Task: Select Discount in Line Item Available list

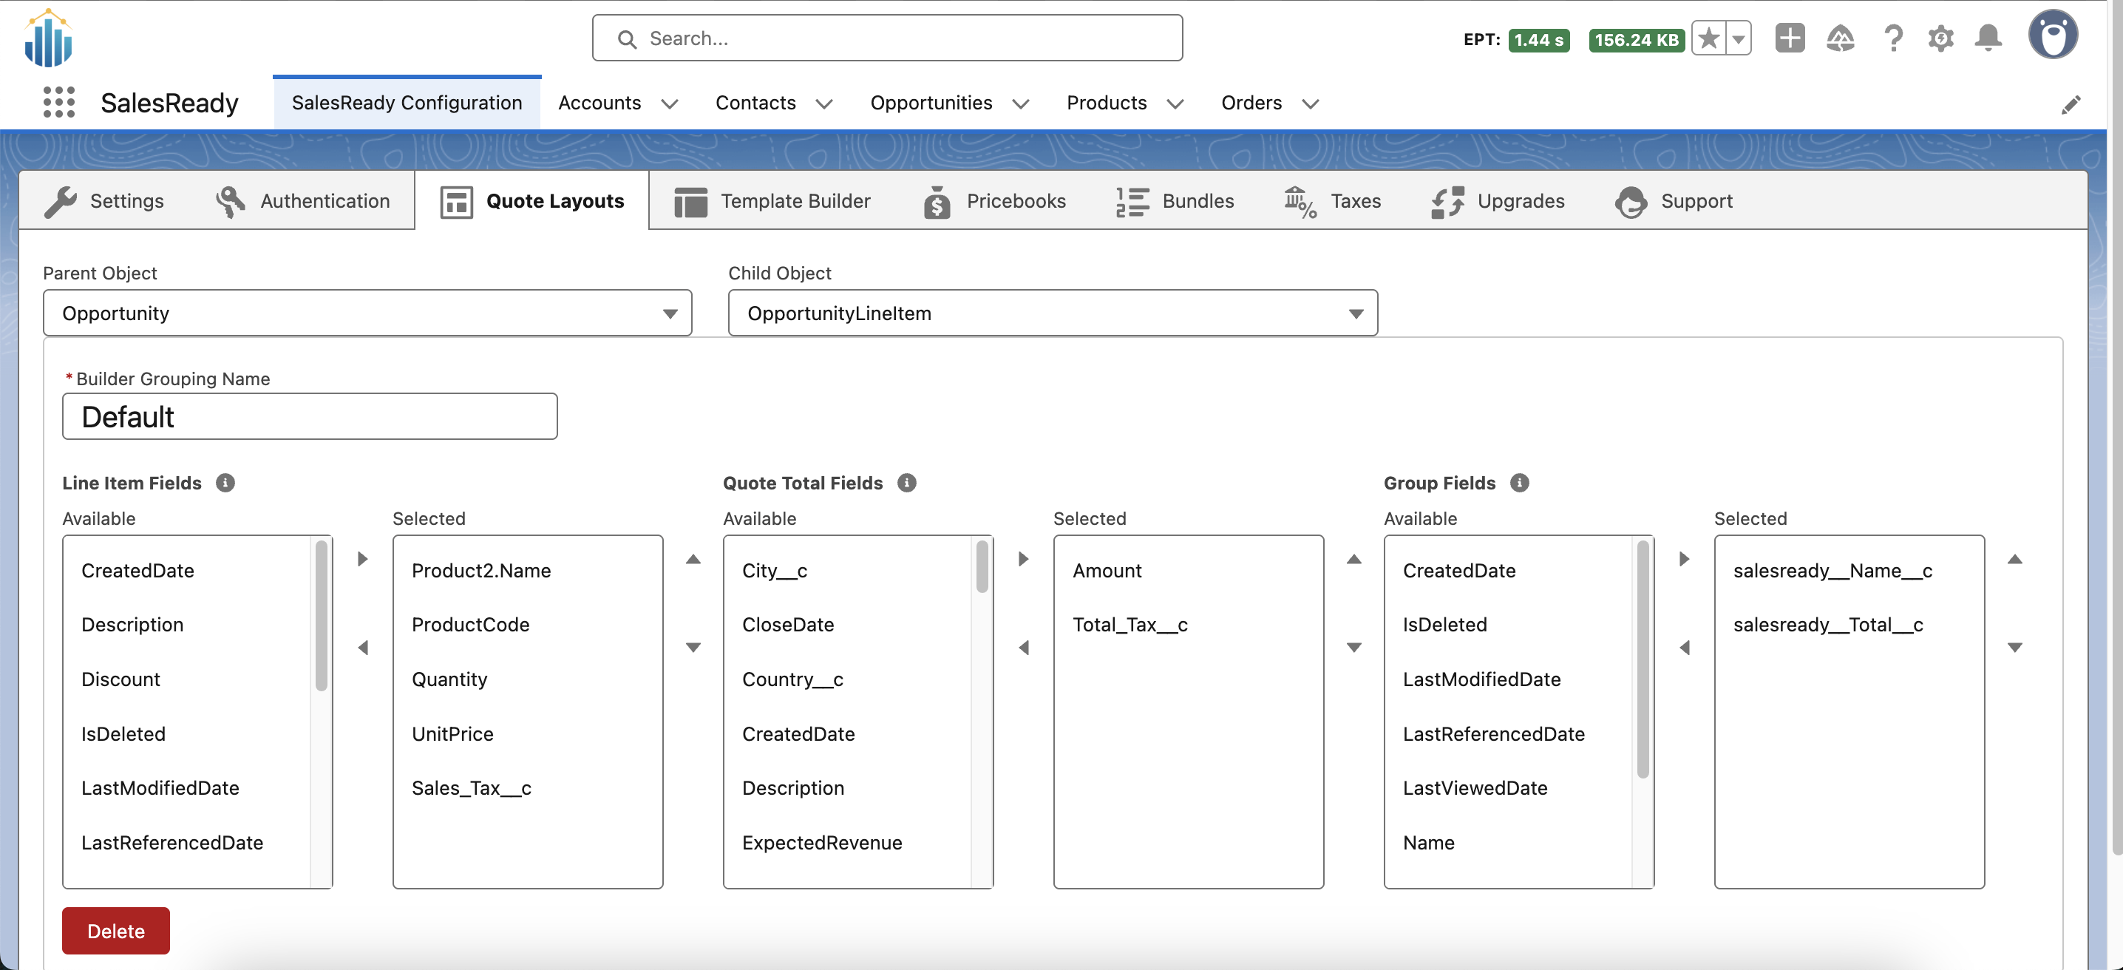Action: [120, 679]
